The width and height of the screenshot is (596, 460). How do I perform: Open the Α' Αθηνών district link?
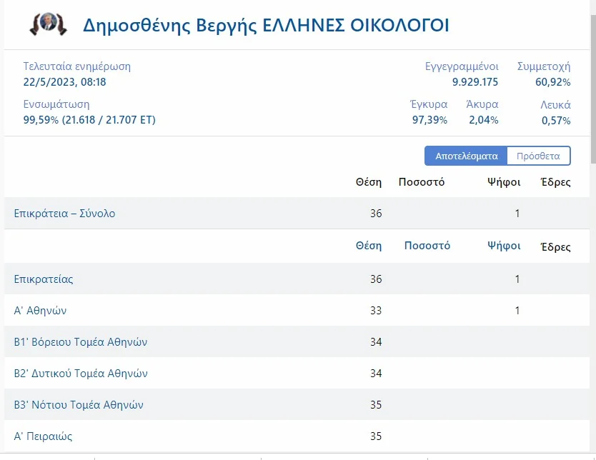[40, 311]
